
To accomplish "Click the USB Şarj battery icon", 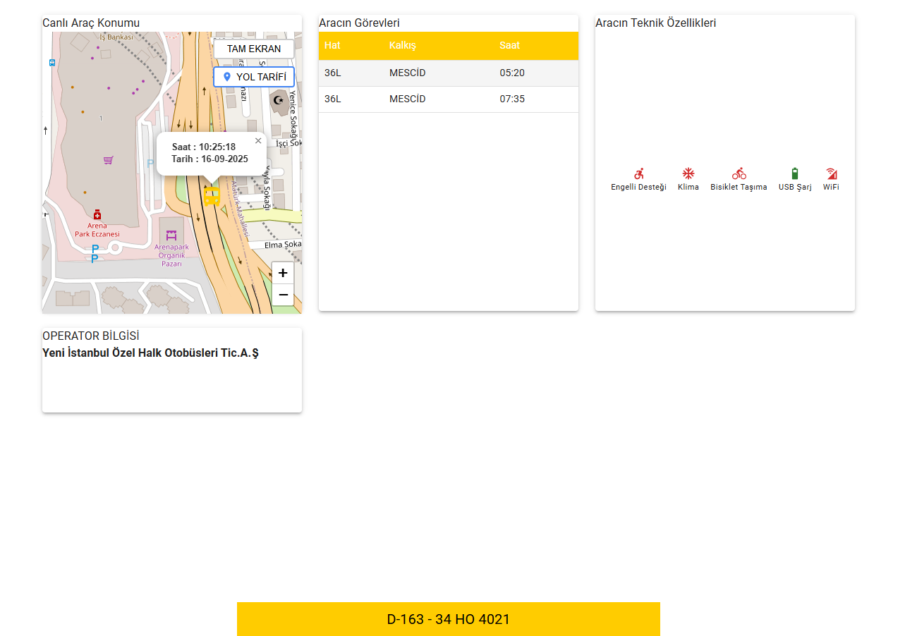I will 795,173.
